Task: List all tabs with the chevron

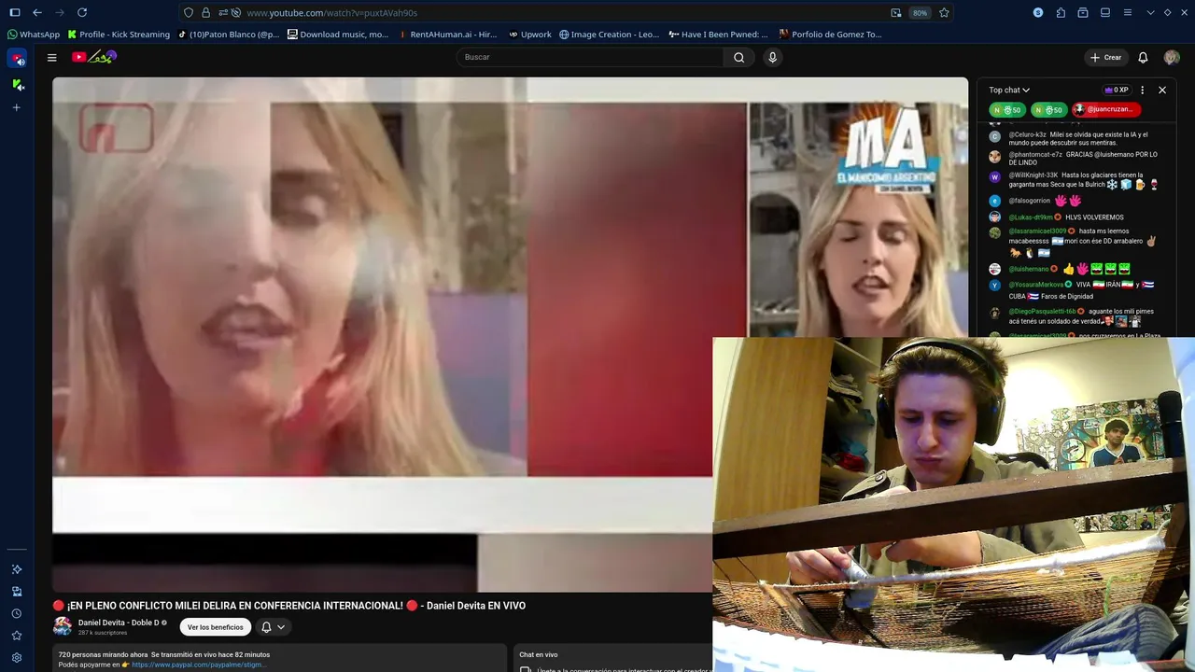Action: [1150, 12]
